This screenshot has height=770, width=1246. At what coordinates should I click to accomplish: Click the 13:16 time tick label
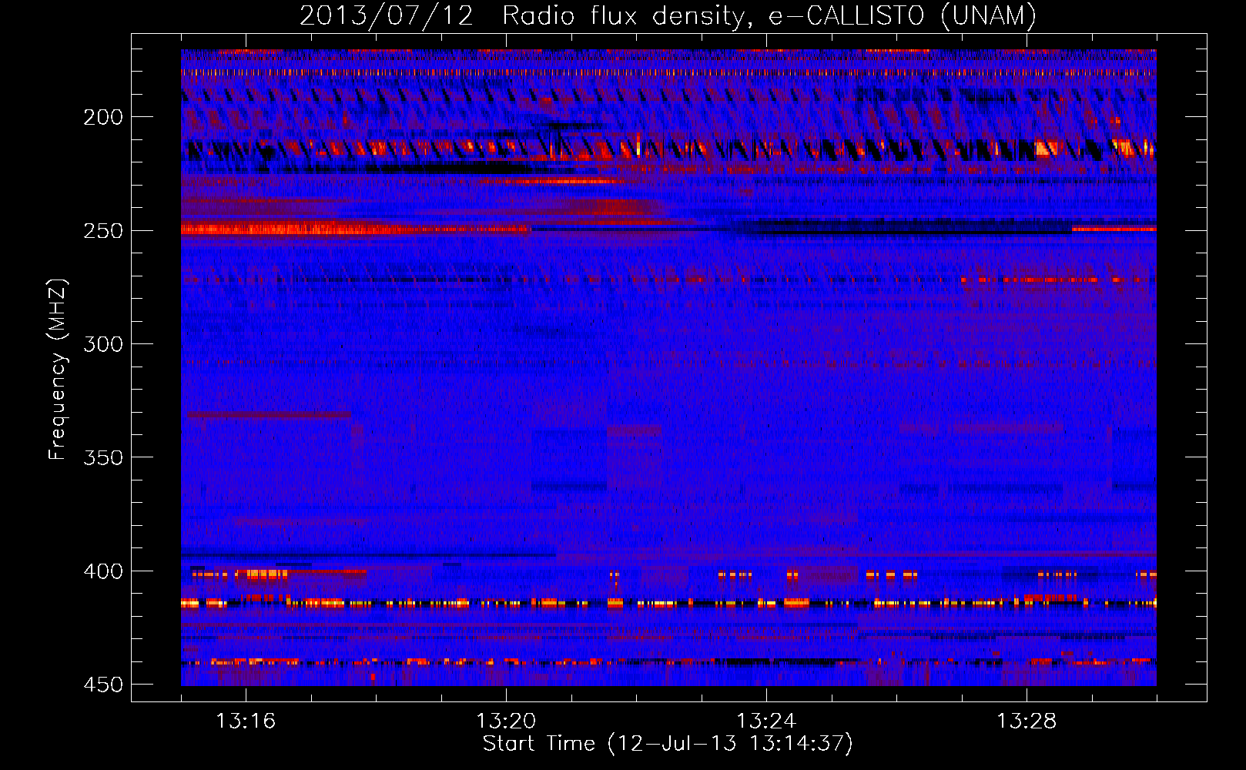246,721
